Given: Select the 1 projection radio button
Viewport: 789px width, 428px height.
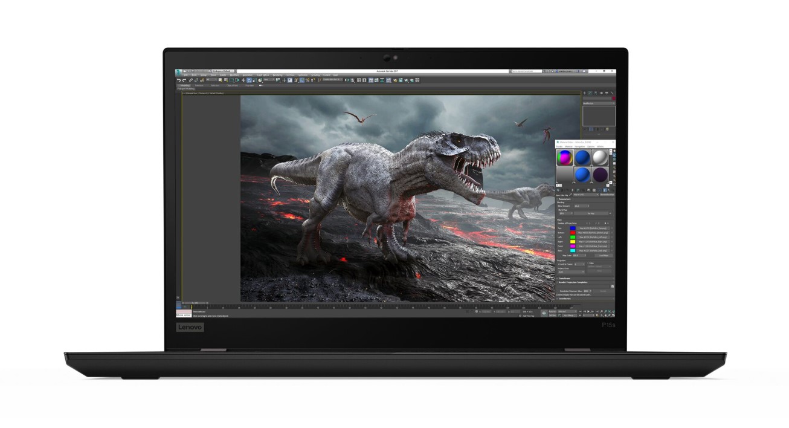Looking at the screenshot, I should (x=588, y=223).
